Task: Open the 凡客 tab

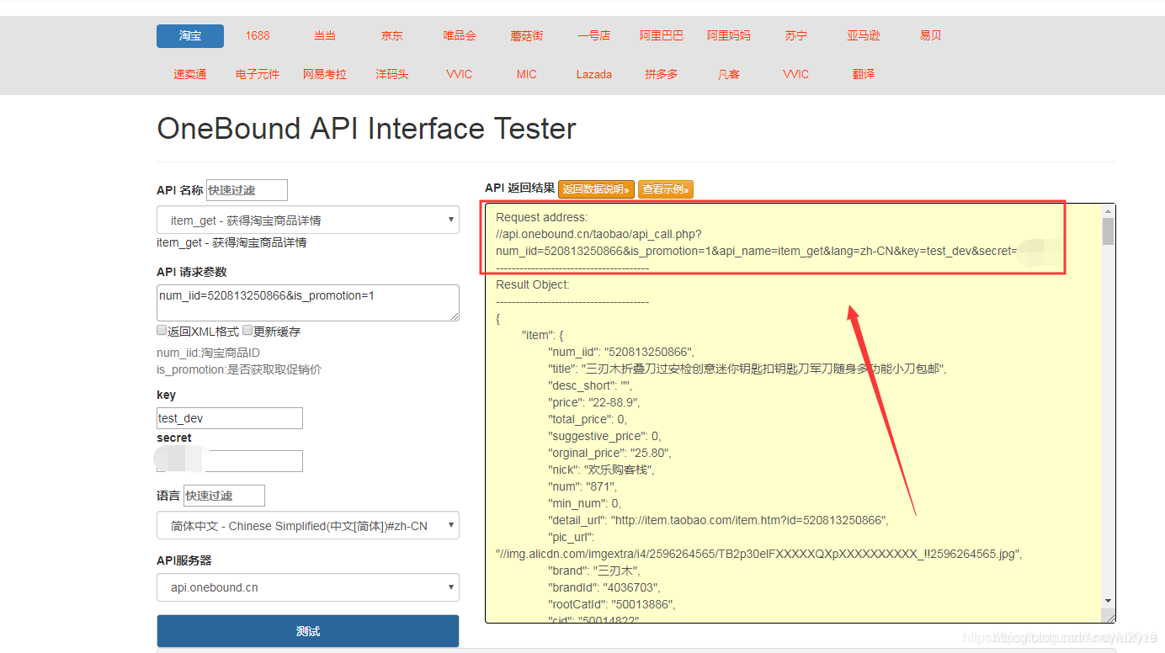Action: coord(729,74)
